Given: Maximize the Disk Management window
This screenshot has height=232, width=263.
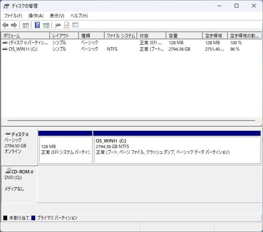Looking at the screenshot, I should [236, 6].
